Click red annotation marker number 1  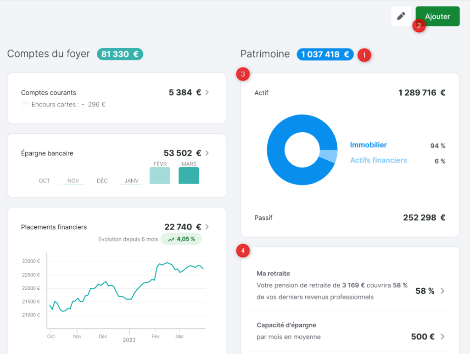[x=364, y=55]
